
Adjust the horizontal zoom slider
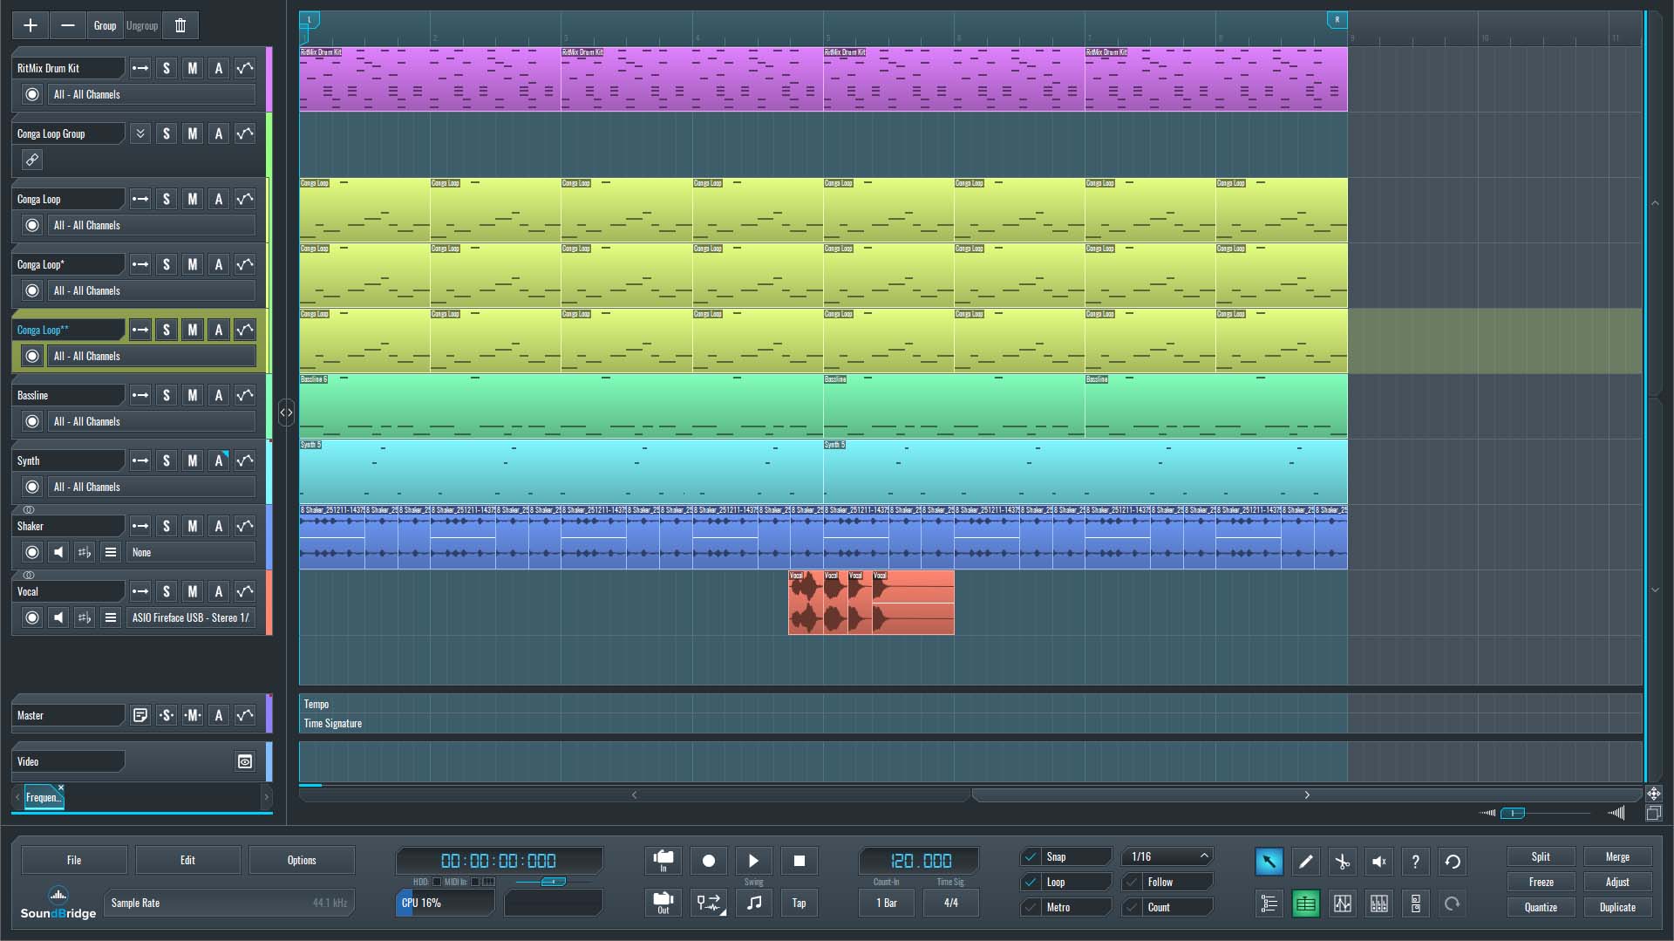(1513, 813)
